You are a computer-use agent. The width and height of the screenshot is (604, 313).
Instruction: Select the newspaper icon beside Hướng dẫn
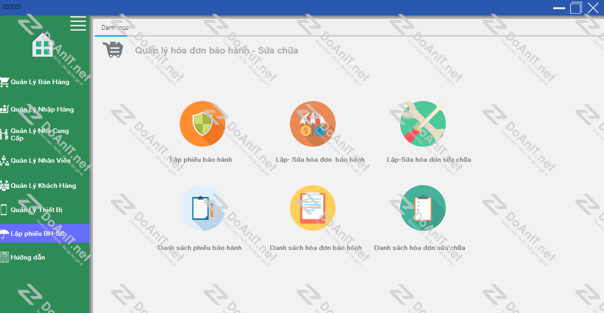click(5, 257)
